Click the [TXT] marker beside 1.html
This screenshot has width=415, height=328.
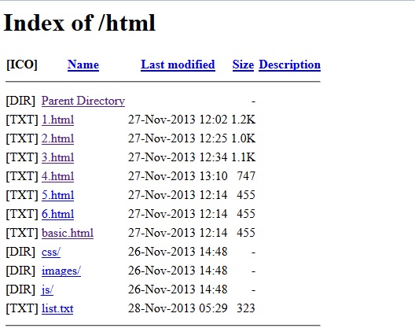point(22,120)
